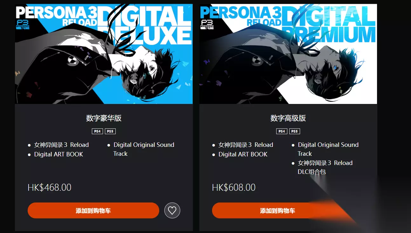Click 女神异闻录3 Reload in Deluxe list
This screenshot has height=233, width=411.
(61, 145)
